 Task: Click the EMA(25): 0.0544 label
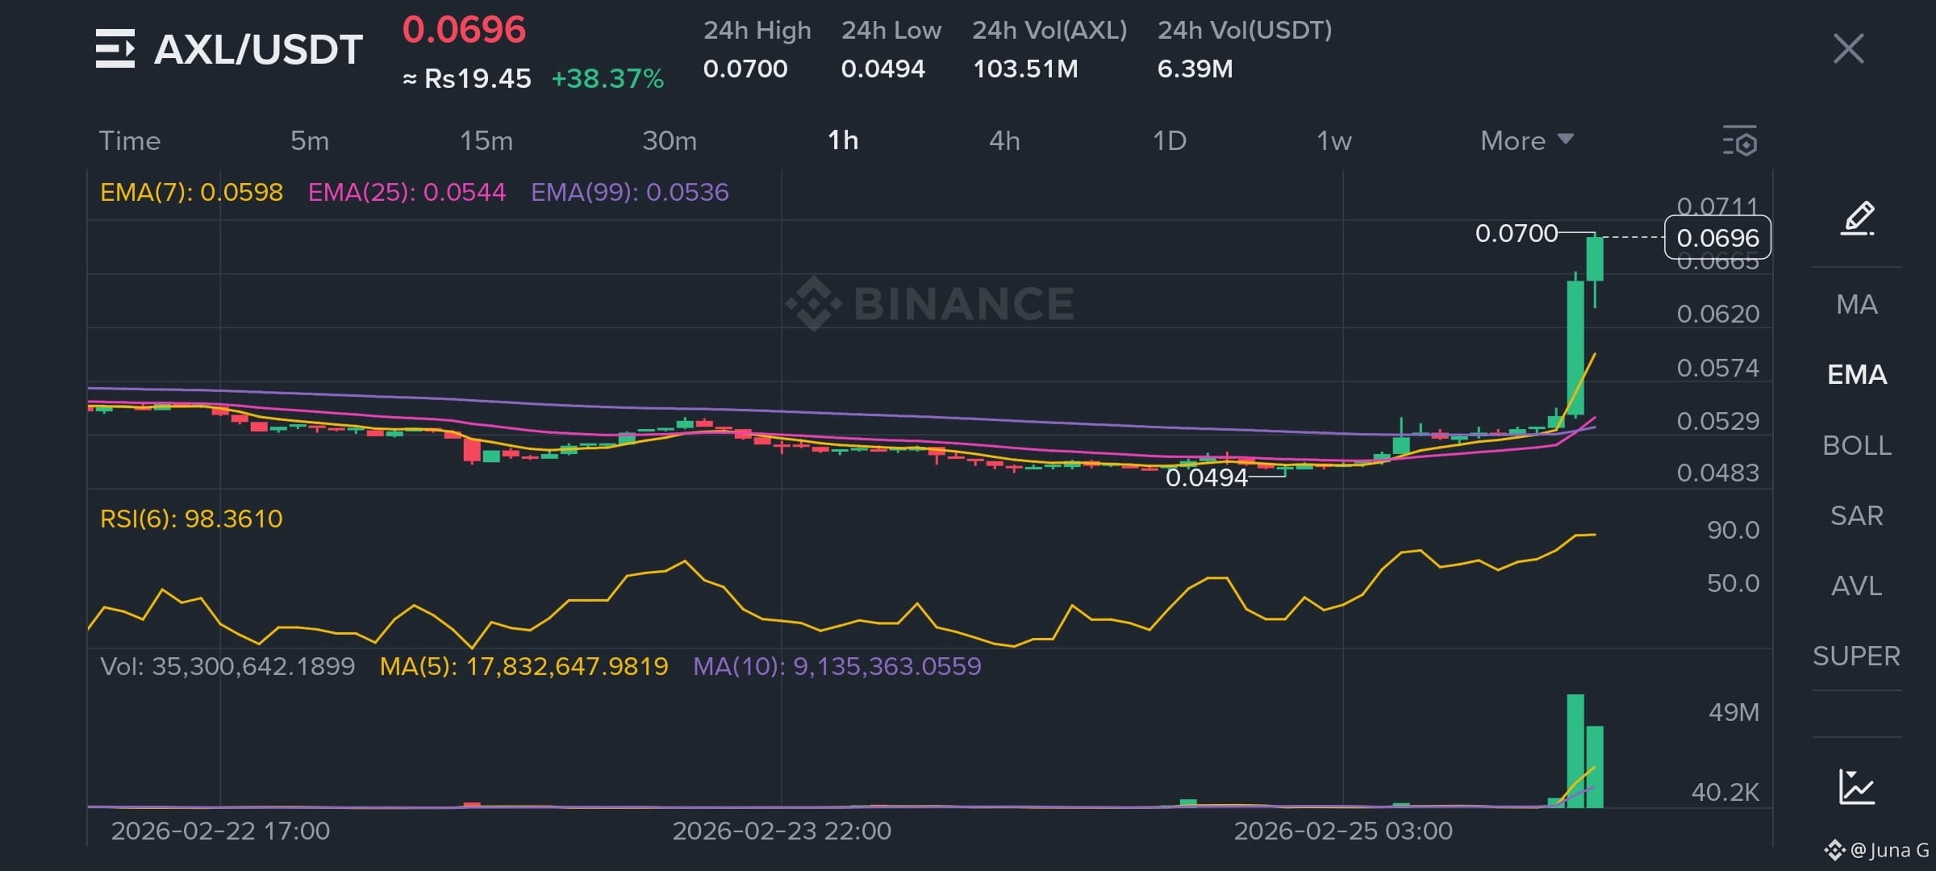[407, 192]
